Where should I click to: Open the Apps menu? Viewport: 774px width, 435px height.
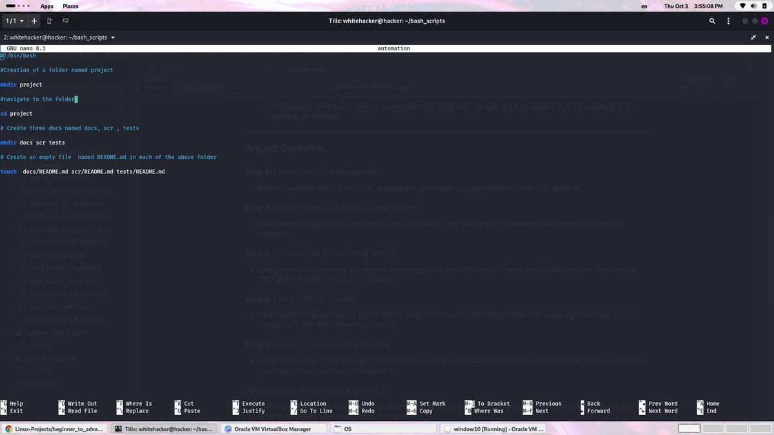(46, 6)
